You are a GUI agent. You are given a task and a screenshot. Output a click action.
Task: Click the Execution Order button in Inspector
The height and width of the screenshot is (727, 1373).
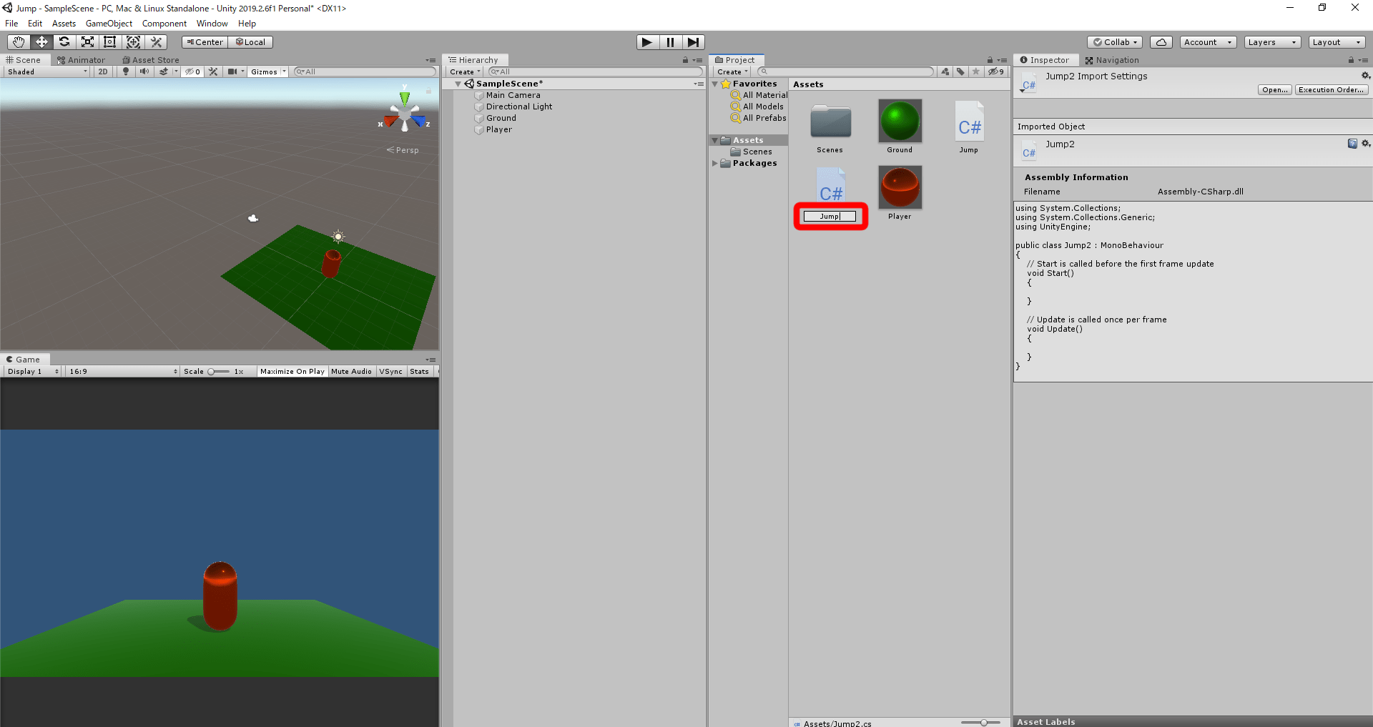(1331, 89)
